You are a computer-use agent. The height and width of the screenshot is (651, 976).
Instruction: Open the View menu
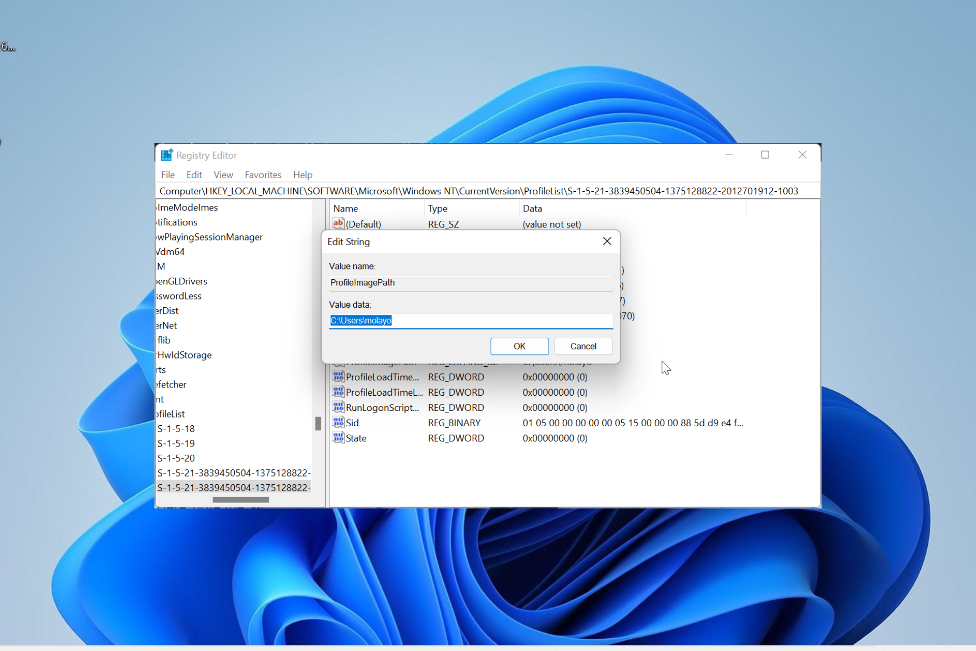pyautogui.click(x=223, y=174)
